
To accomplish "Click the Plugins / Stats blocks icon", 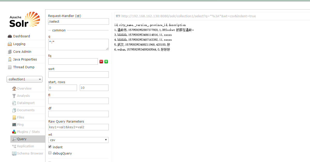I will [x=14, y=132].
